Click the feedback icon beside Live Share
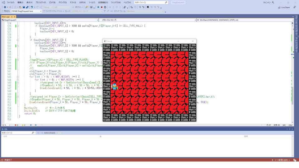Viewport: 299px width, 168px height. 295,7
